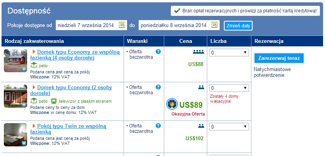Open quantity dropdown for the US$88 cottage
Screen dimensions: 325x156
[x=229, y=53]
